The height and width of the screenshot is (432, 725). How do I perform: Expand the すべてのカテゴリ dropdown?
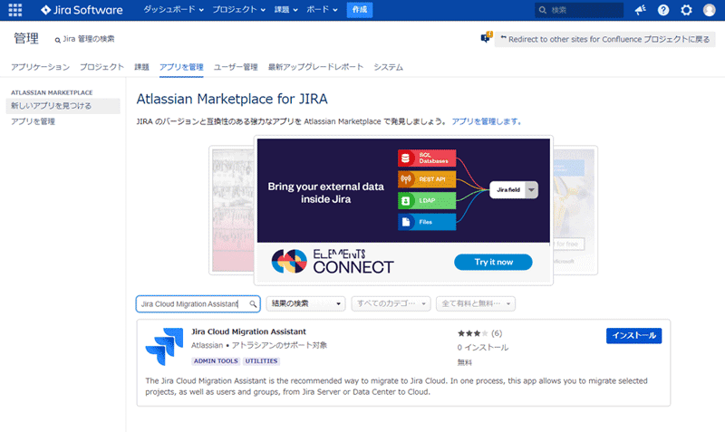[391, 303]
